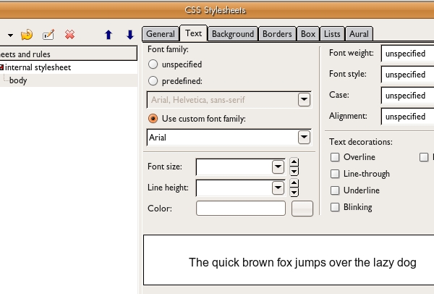Image resolution: width=434 pixels, height=294 pixels.
Task: Select the body rule in tree
Action: point(18,80)
